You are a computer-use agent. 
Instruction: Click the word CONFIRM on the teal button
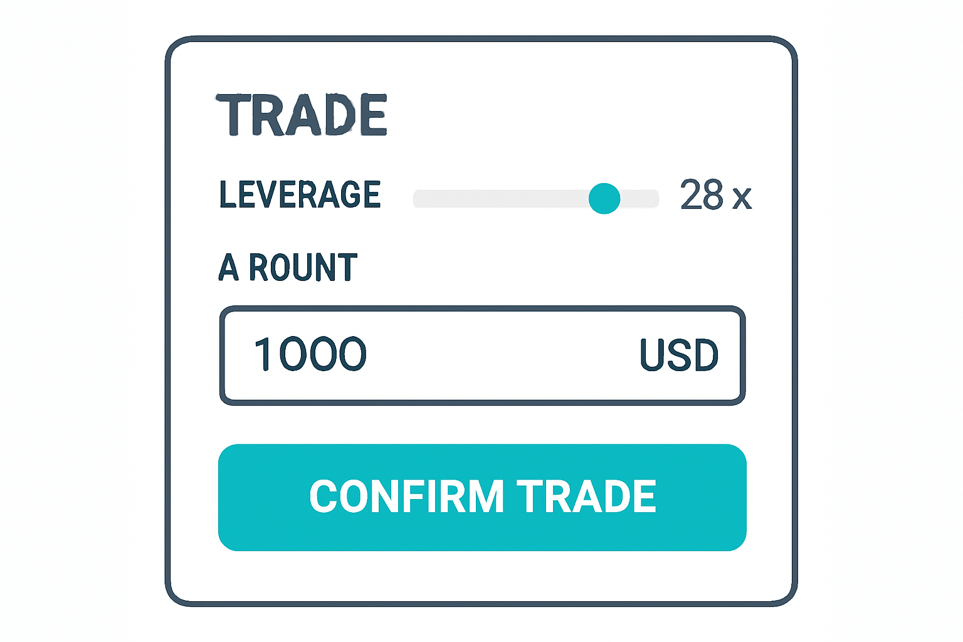click(x=407, y=497)
